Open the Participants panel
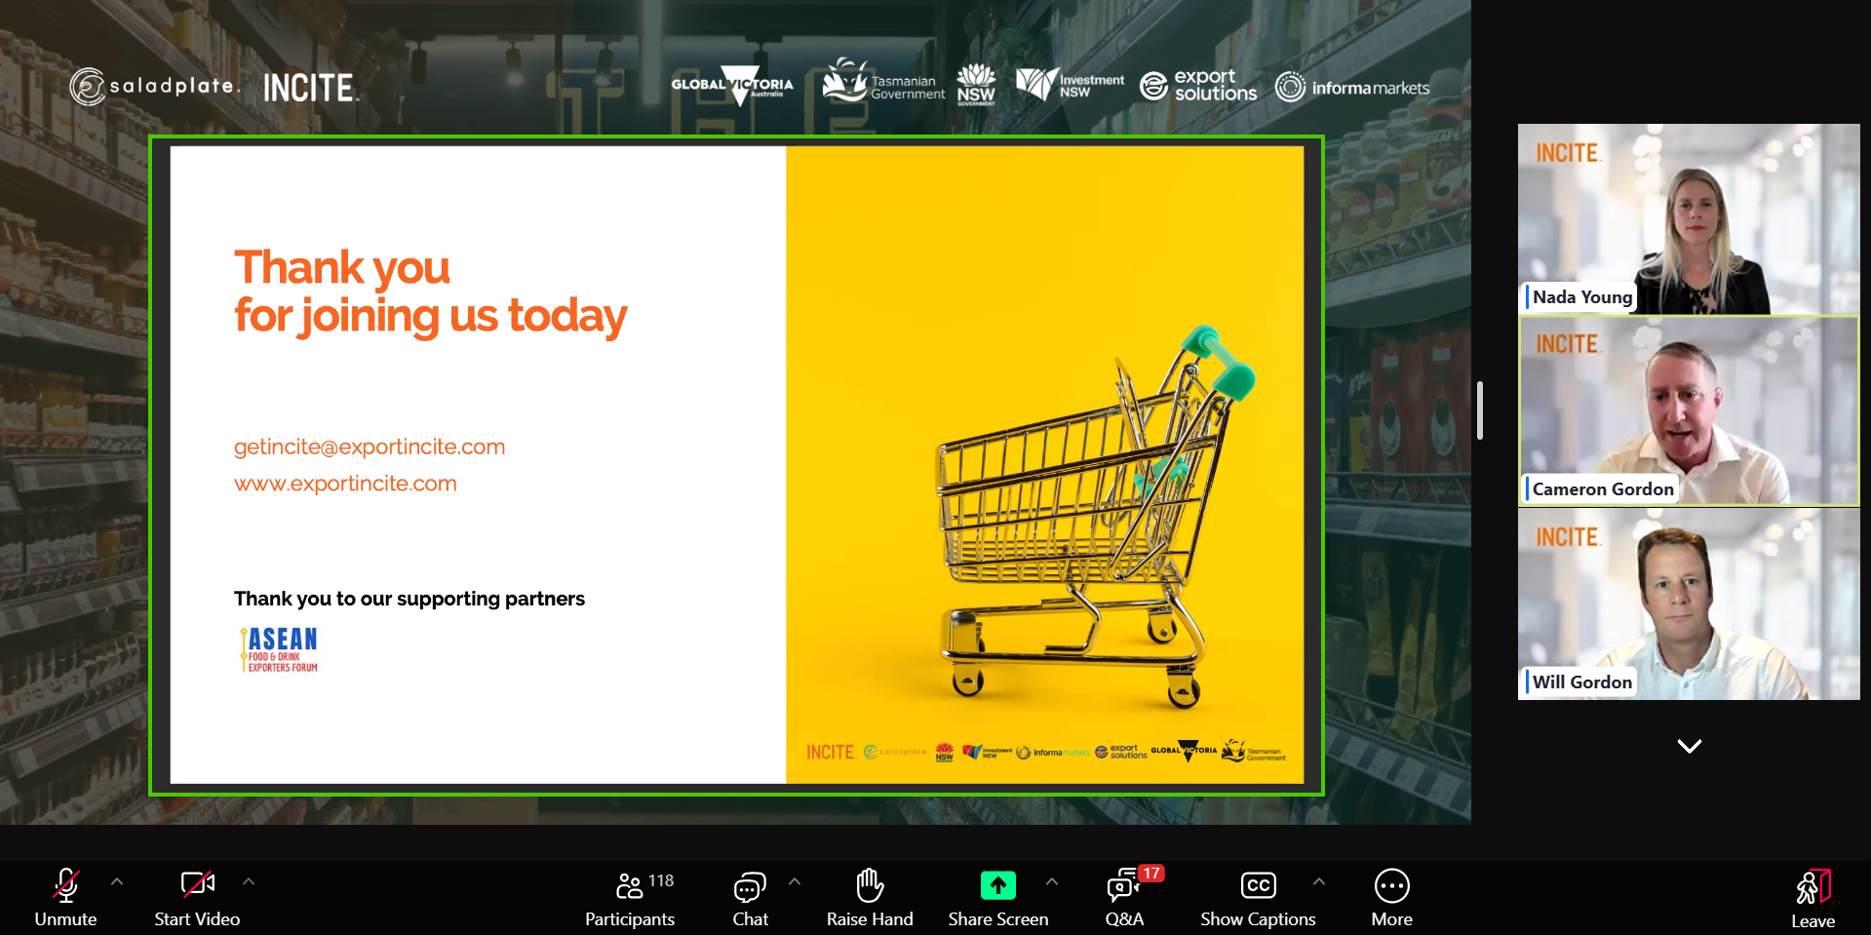This screenshot has height=935, width=1871. coord(630,896)
